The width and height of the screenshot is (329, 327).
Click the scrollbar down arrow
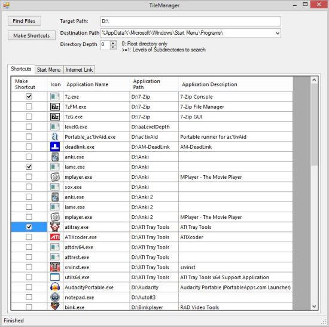314,307
